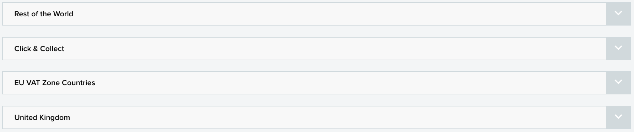Reveal EU VAT Zone Countries delivery details
The image size is (634, 132).
coord(317,83)
